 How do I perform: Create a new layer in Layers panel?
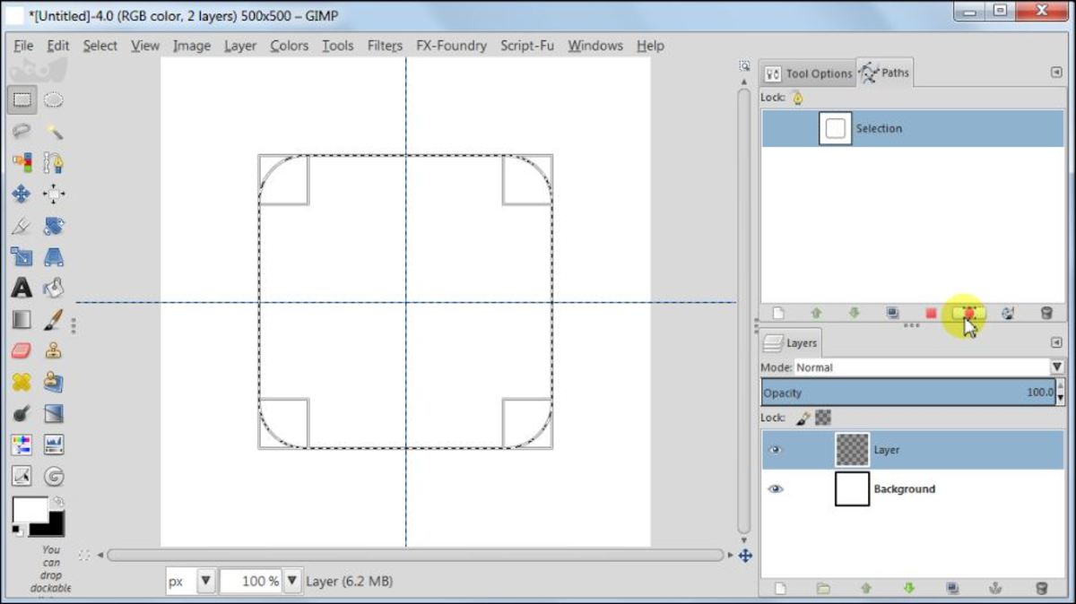click(779, 588)
